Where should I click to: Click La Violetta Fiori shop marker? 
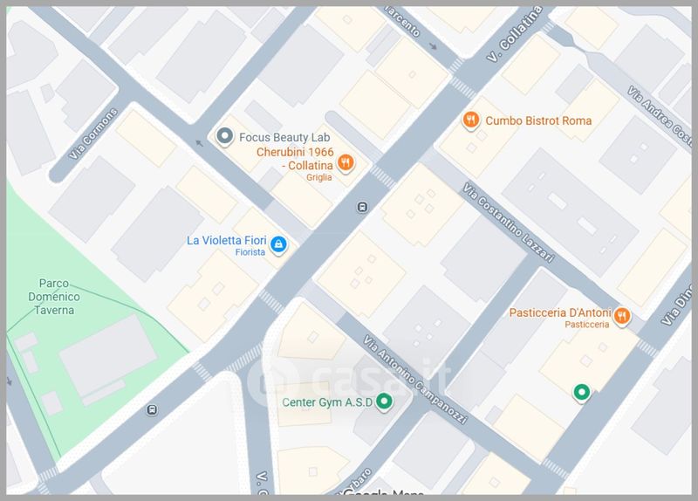tap(278, 244)
